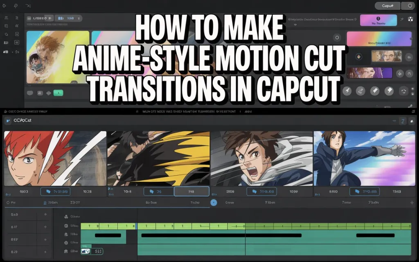The width and height of the screenshot is (419, 262).
Task: Click the plus in the 6:9 track row
Action: click(45, 252)
